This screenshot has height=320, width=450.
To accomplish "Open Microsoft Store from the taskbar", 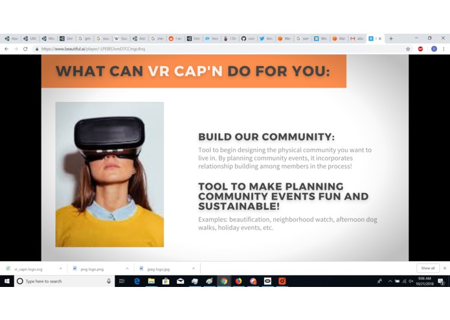I will [x=166, y=281].
